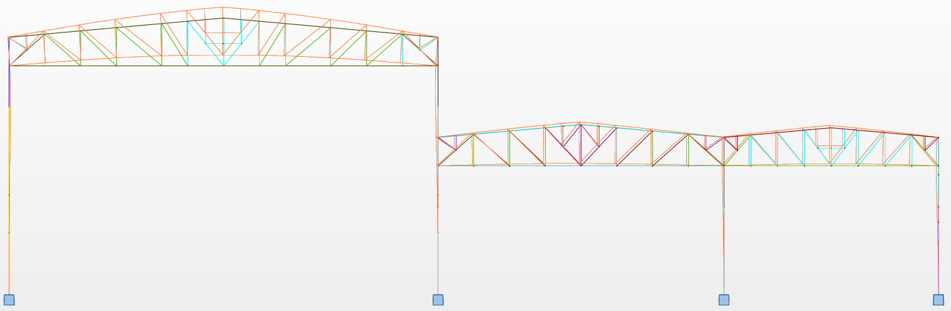Viewport: 951px width, 311px height.
Task: Click bottom center node of the large truss
Action: [x=223, y=66]
